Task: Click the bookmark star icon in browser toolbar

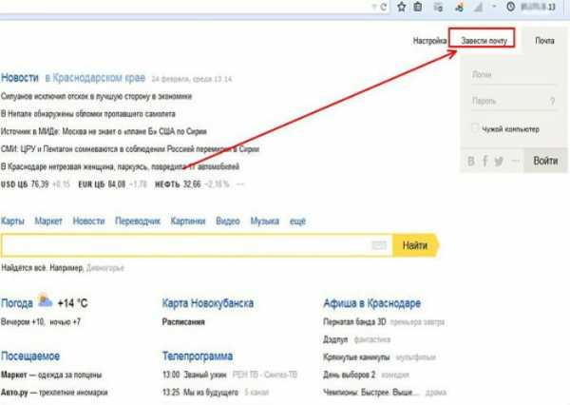Action: tap(401, 7)
